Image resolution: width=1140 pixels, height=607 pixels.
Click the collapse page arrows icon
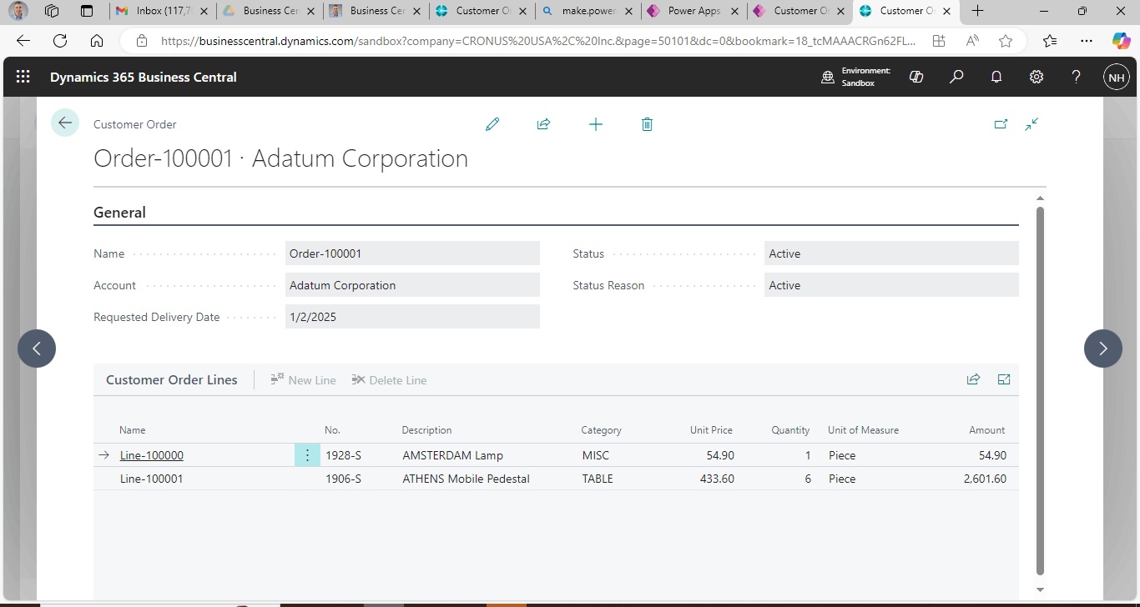point(1032,124)
